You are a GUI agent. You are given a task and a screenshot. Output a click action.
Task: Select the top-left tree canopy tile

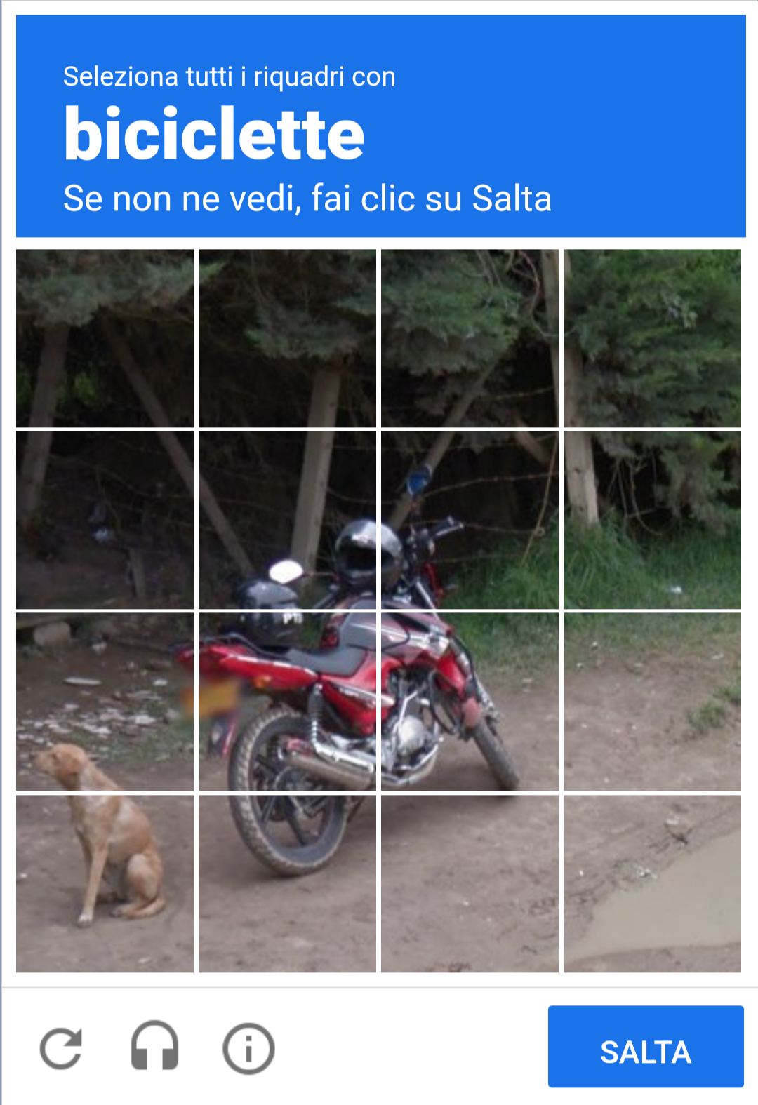[105, 338]
